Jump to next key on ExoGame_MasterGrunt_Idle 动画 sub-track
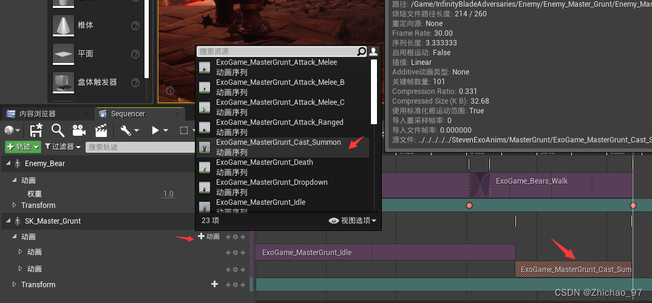The height and width of the screenshot is (303, 652). coord(242,252)
